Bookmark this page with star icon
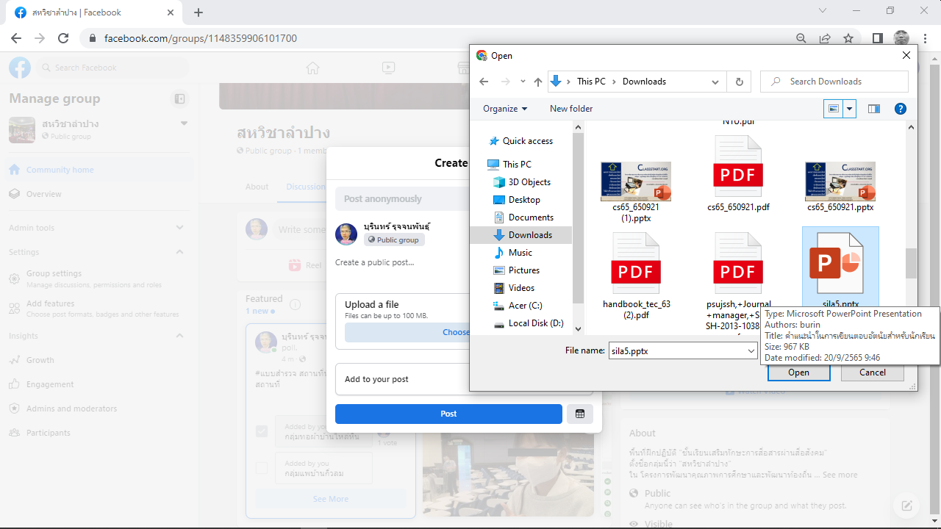The image size is (941, 529). (x=848, y=38)
